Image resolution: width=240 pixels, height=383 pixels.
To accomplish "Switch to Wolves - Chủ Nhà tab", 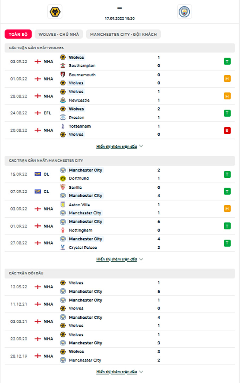I will click(x=59, y=34).
